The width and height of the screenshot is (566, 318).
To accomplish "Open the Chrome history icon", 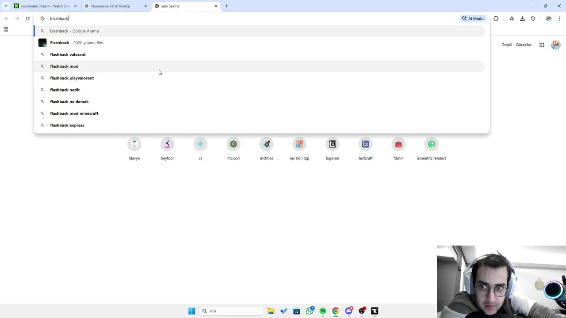I will coord(533,19).
